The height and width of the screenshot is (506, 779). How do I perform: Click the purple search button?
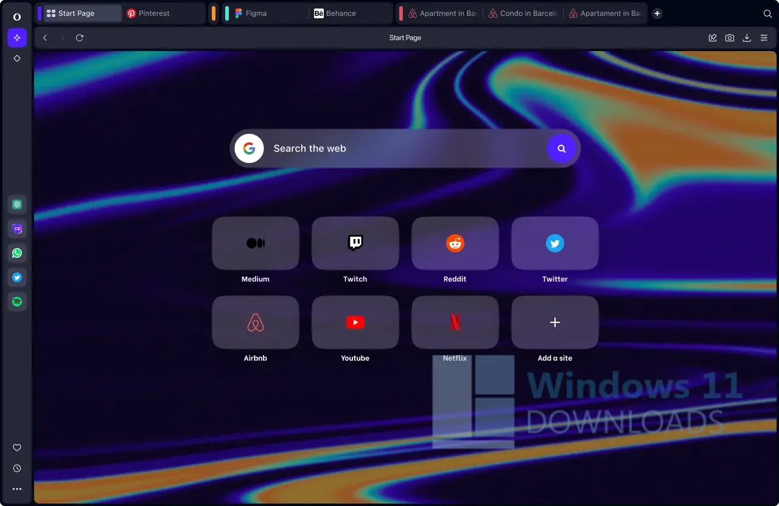pyautogui.click(x=562, y=148)
